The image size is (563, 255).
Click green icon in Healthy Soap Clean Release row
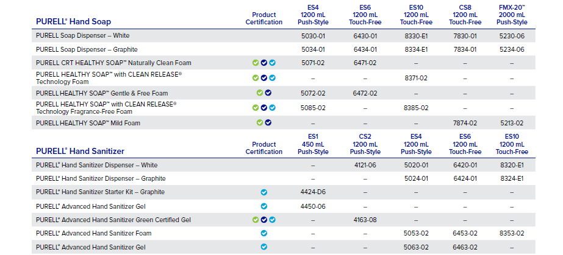click(256, 78)
